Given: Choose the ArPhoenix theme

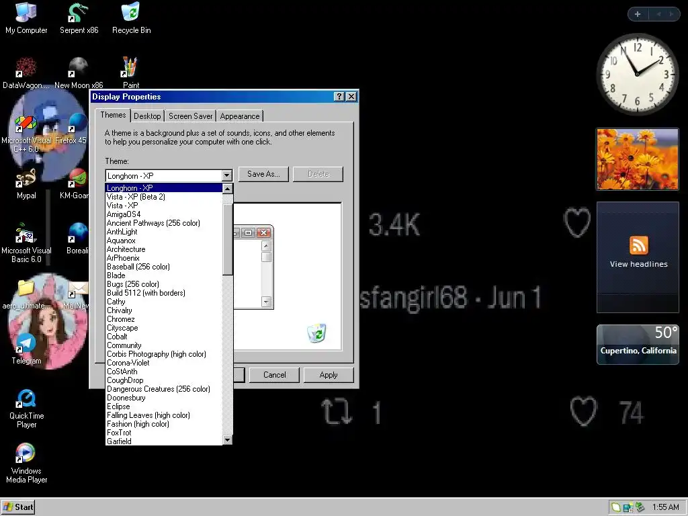Looking at the screenshot, I should pos(164,258).
